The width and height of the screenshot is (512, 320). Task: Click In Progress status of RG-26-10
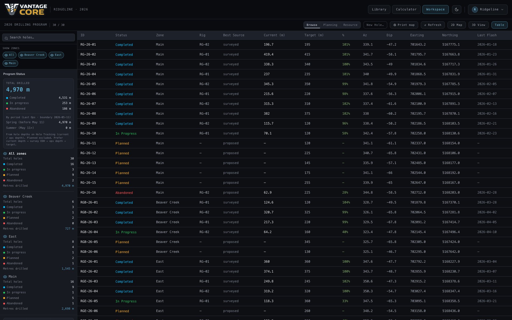[x=126, y=134]
